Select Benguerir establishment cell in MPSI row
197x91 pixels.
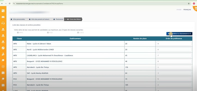(x=75, y=61)
